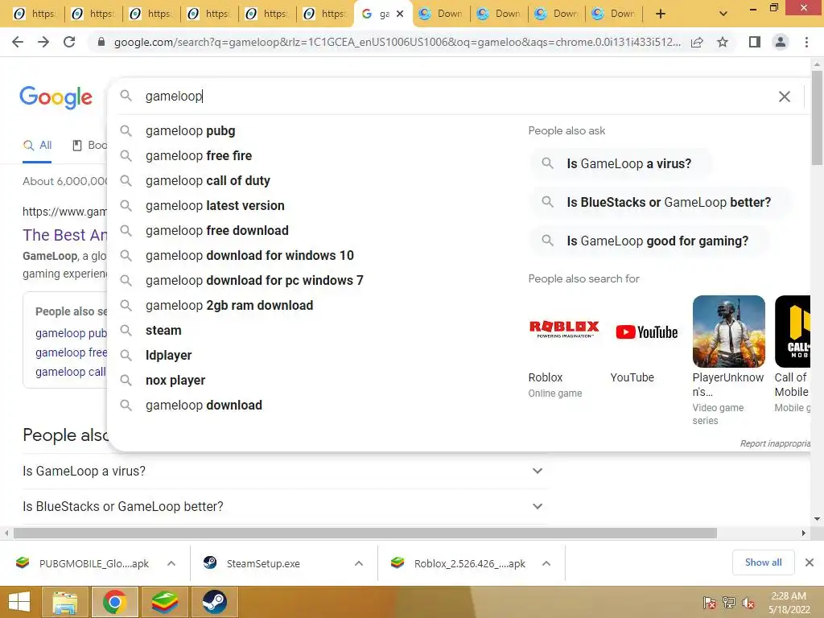Reload the current Google page
The image size is (824, 618).
coord(69,42)
